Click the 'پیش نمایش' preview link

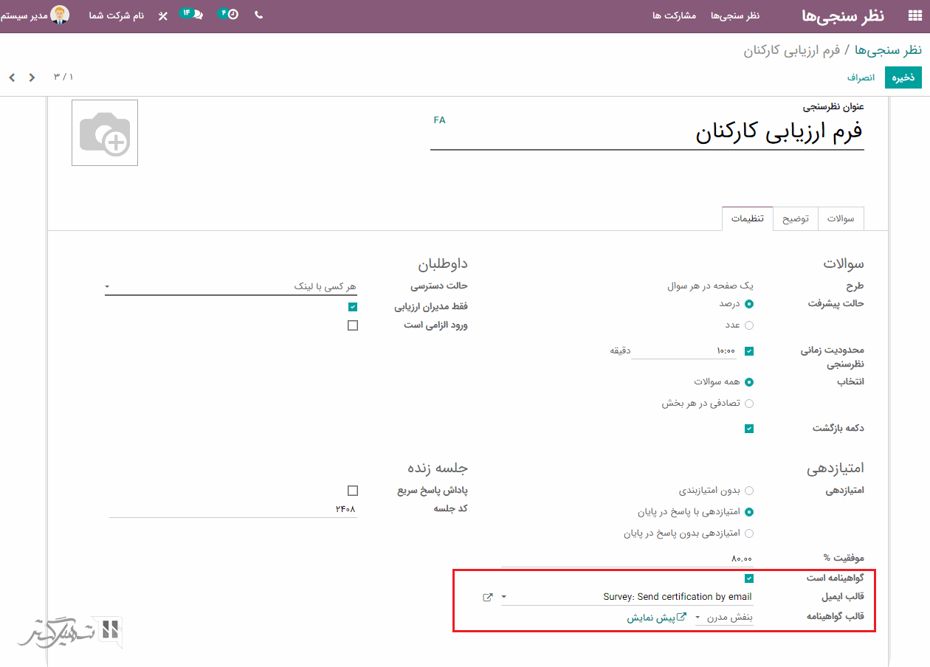[657, 618]
